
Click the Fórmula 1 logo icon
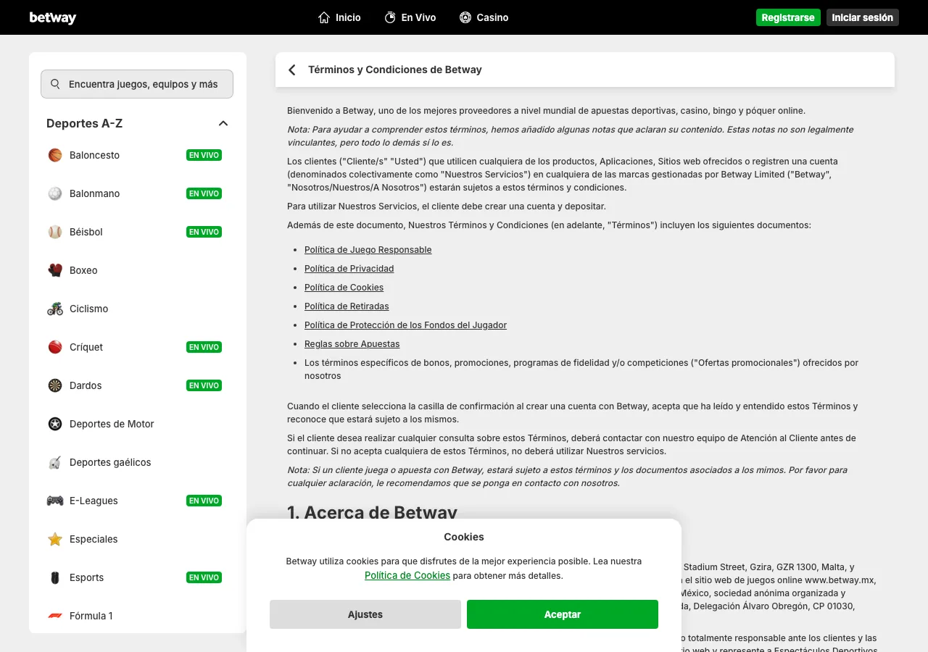(55, 616)
